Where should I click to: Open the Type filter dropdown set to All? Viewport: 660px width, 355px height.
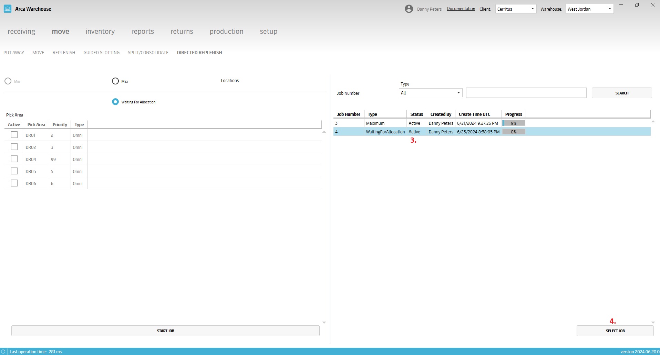431,93
